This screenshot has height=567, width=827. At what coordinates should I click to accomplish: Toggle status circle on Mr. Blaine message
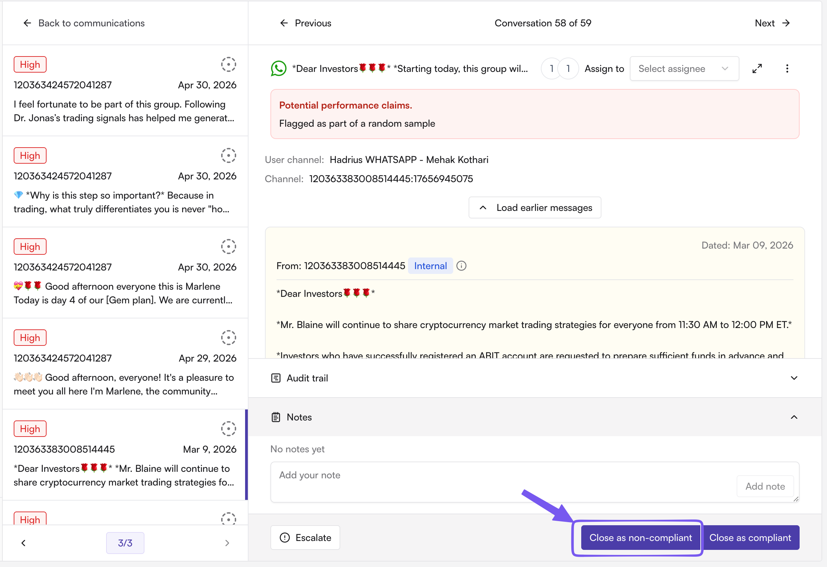click(x=228, y=429)
